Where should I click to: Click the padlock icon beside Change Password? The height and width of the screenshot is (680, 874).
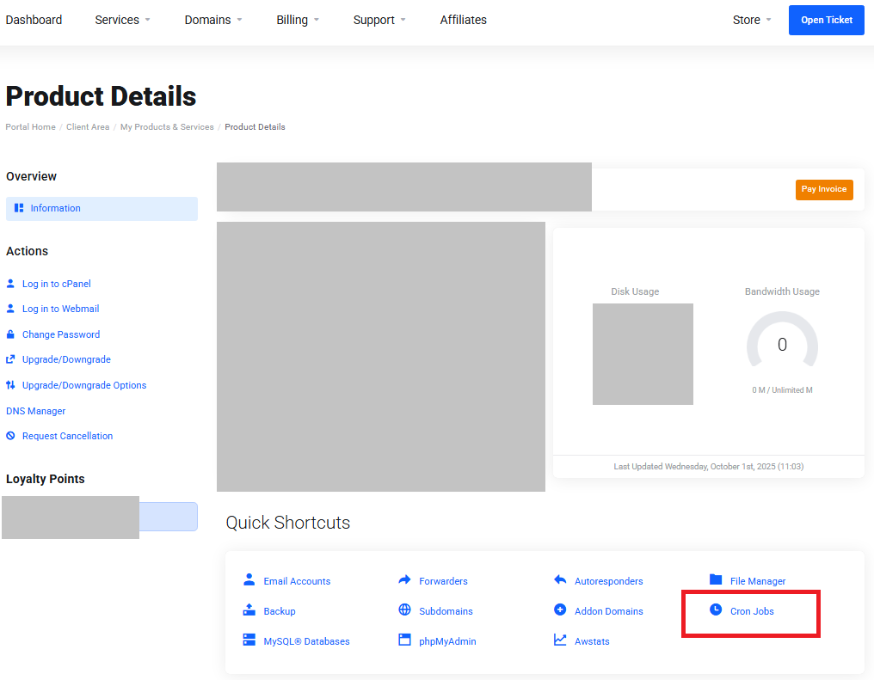[10, 334]
